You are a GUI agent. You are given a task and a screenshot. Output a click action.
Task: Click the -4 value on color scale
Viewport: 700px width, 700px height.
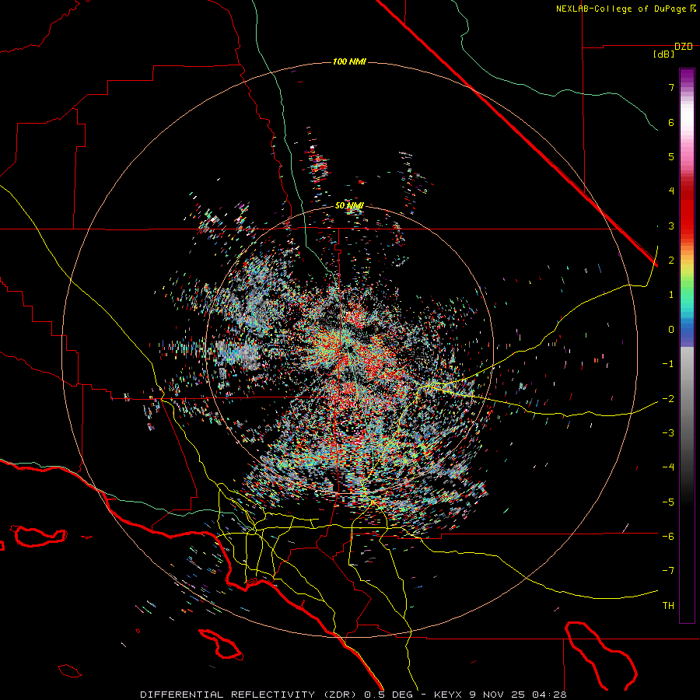[x=668, y=467]
